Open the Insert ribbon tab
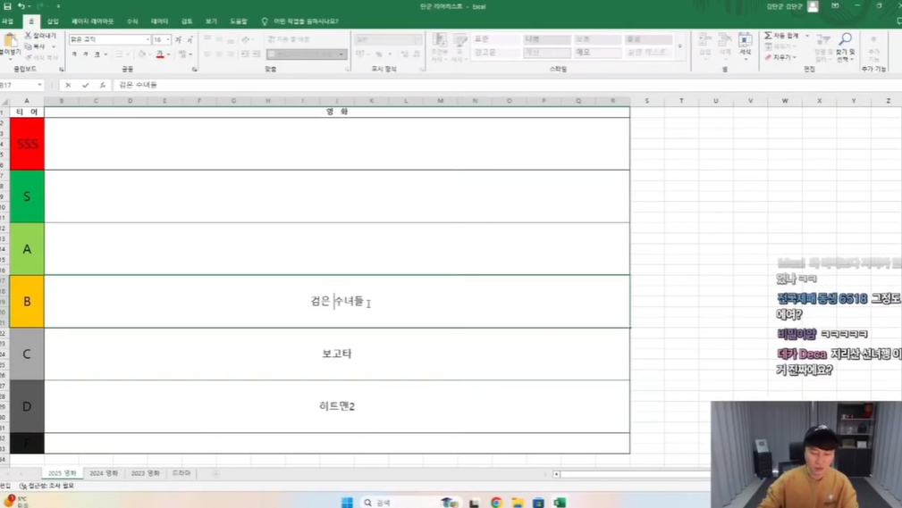This screenshot has width=902, height=508. 53,21
